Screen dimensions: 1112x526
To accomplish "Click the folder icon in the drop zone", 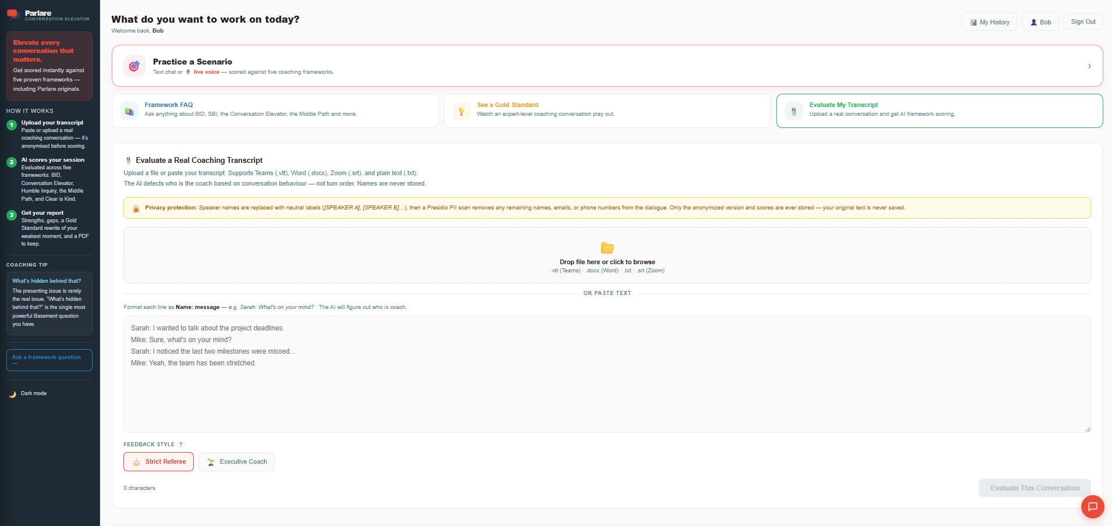I will coord(607,248).
